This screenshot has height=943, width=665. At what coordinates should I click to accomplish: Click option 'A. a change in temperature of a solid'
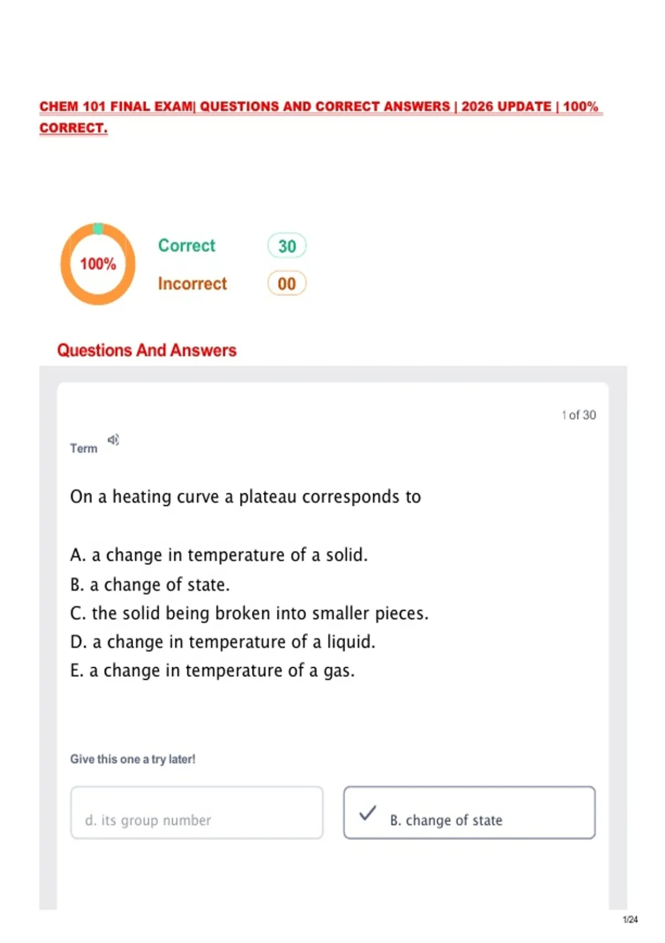pos(219,555)
